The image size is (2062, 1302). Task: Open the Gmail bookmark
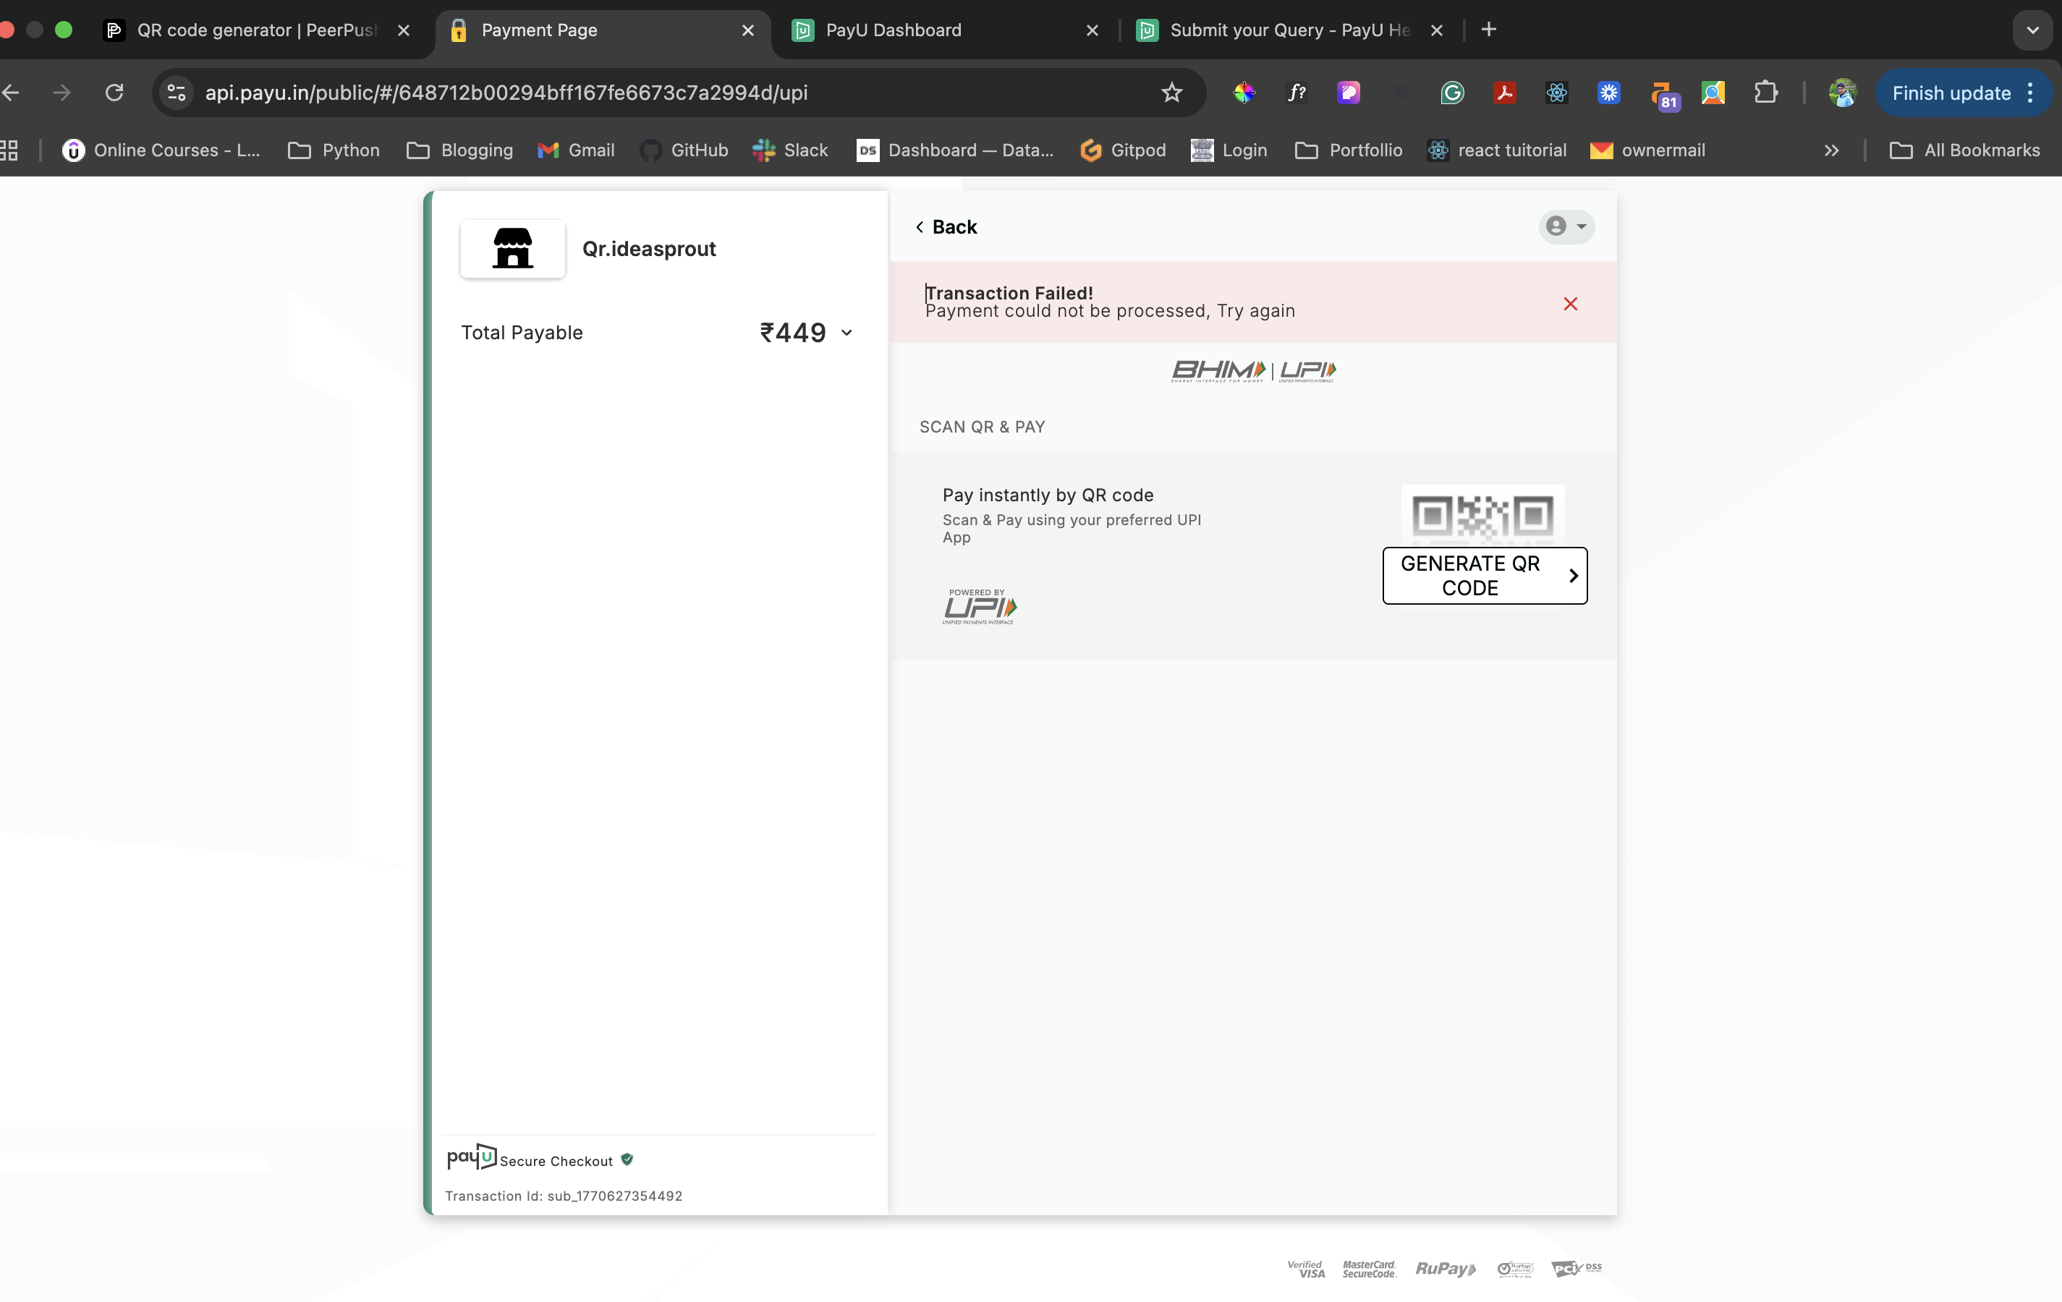point(577,150)
